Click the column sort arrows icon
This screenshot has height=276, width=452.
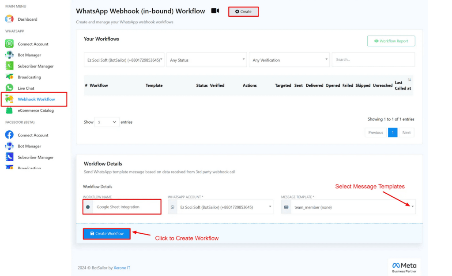(x=409, y=80)
